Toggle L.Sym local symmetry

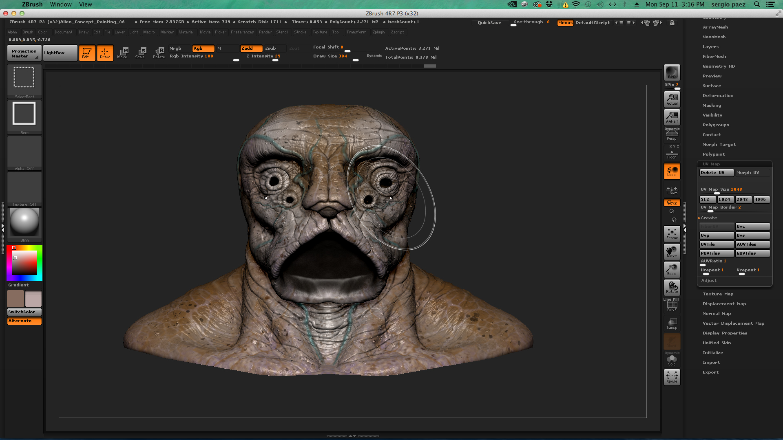pyautogui.click(x=672, y=190)
